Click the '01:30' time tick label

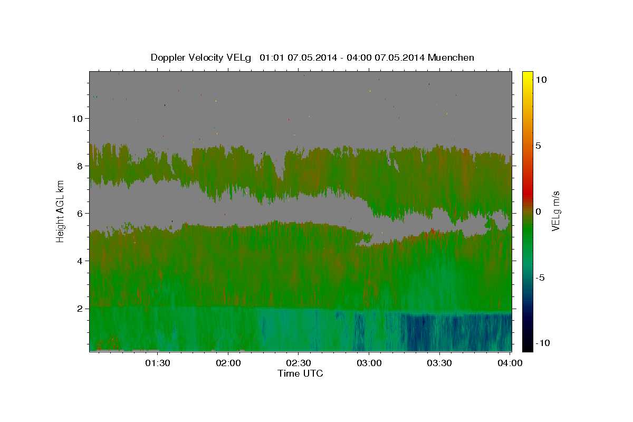pyautogui.click(x=158, y=363)
